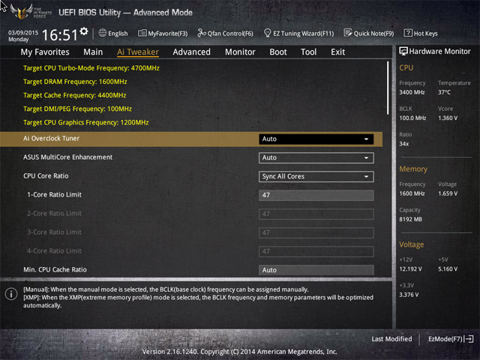This screenshot has height=360, width=480.
Task: Click the settings gear beside the clock
Action: (x=83, y=31)
